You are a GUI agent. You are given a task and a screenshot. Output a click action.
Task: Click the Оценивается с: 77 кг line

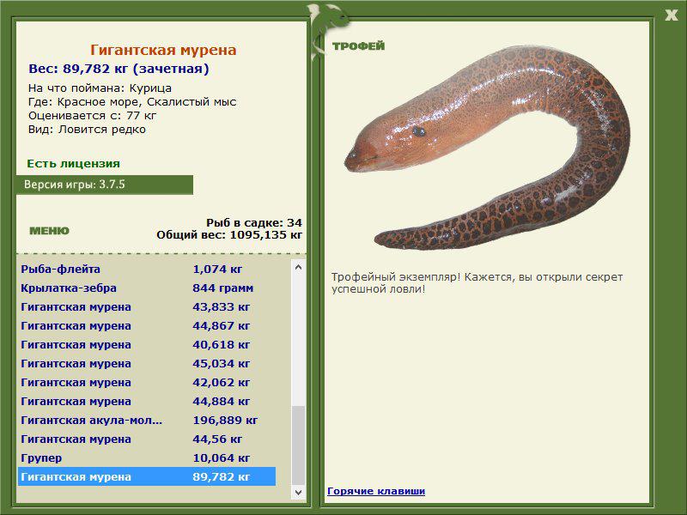[x=93, y=116]
